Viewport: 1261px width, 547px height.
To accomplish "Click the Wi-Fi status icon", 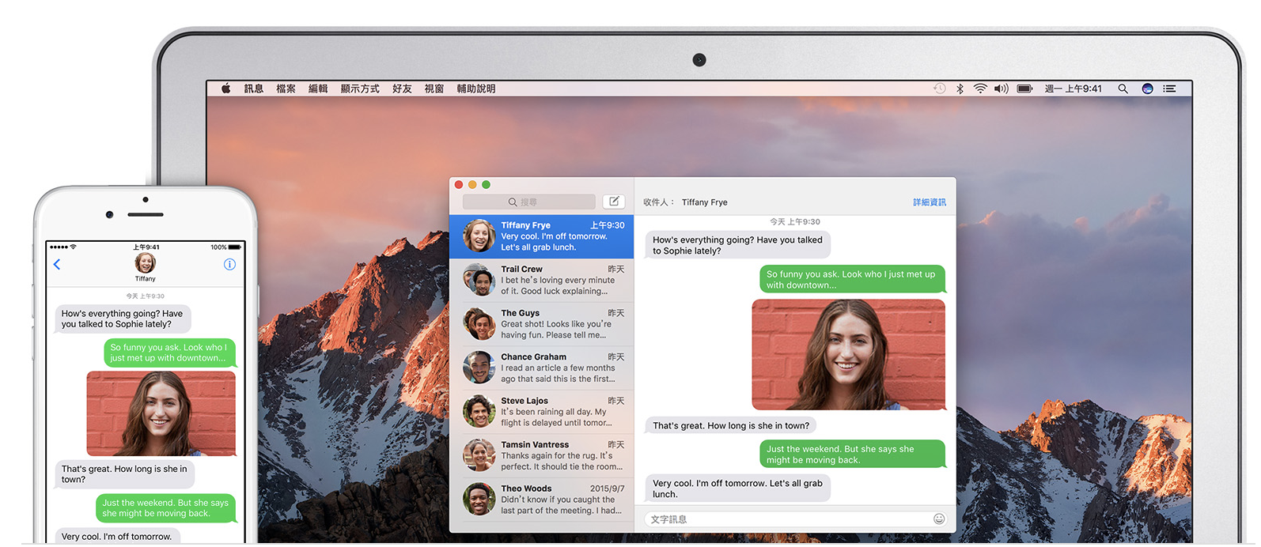I will [x=980, y=89].
